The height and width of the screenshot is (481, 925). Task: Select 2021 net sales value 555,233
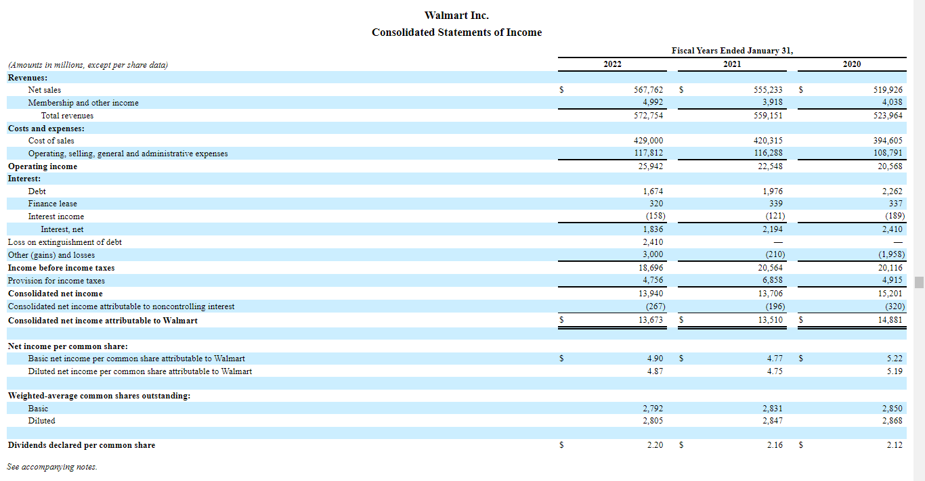click(769, 90)
